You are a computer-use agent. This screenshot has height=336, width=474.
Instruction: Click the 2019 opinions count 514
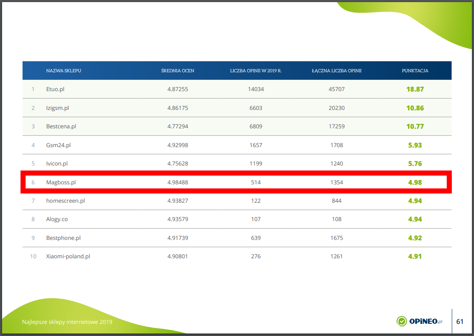pos(256,182)
